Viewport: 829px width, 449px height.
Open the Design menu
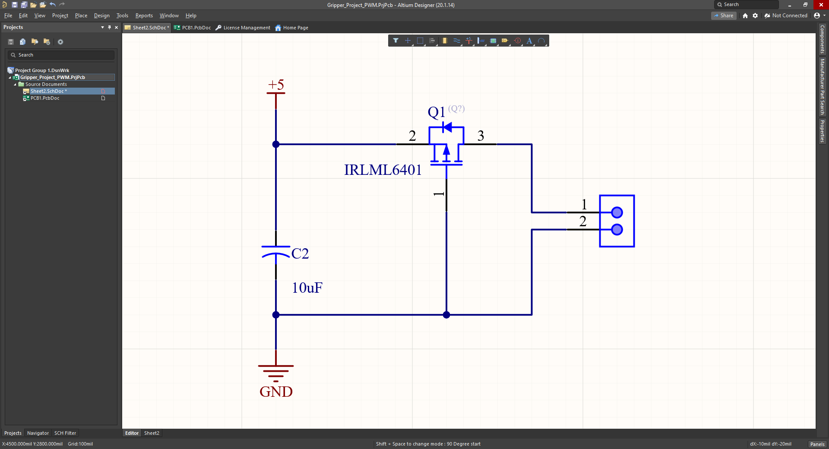click(x=102, y=16)
